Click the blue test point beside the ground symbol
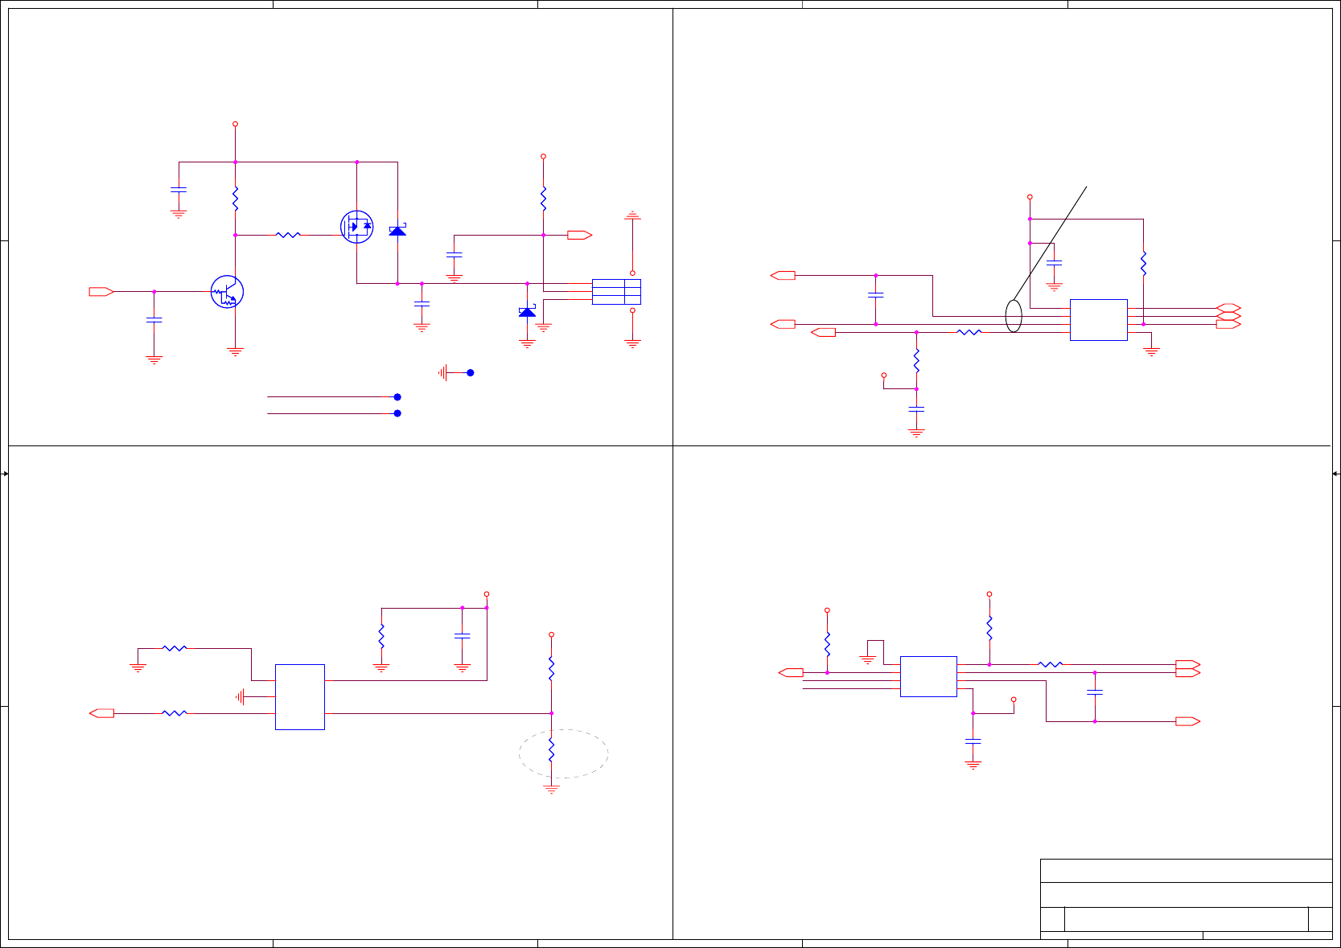The width and height of the screenshot is (1341, 948). click(471, 373)
